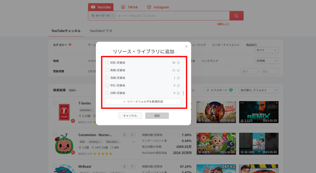Open the MrBeast channel name
Screen dimensions: 316x173
point(85,166)
